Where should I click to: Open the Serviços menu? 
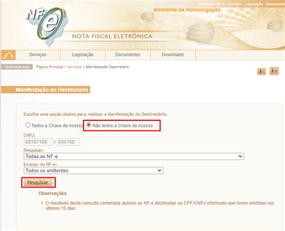click(x=38, y=55)
